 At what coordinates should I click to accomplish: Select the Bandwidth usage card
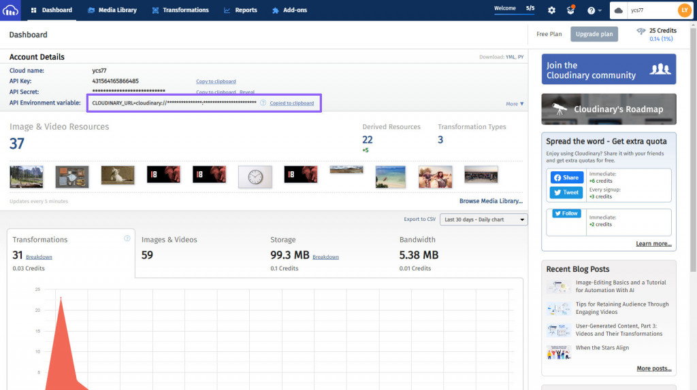click(x=458, y=253)
